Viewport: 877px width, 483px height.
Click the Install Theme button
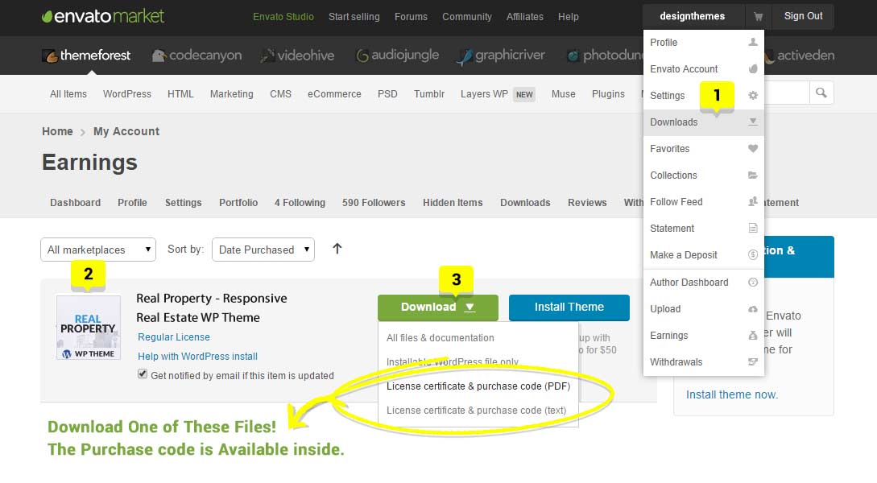(x=569, y=308)
